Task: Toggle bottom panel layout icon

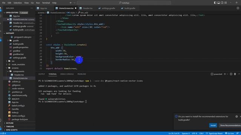Action: [218, 3]
